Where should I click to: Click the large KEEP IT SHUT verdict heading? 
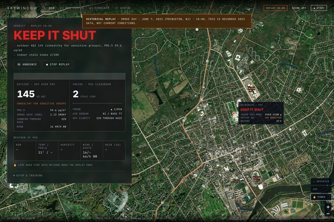point(55,35)
